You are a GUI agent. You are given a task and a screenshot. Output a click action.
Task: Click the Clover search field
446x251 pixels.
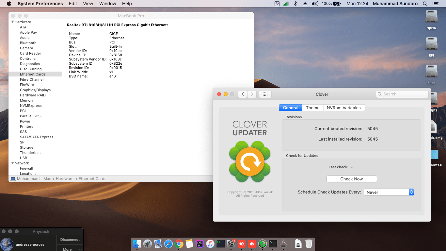[x=402, y=94]
